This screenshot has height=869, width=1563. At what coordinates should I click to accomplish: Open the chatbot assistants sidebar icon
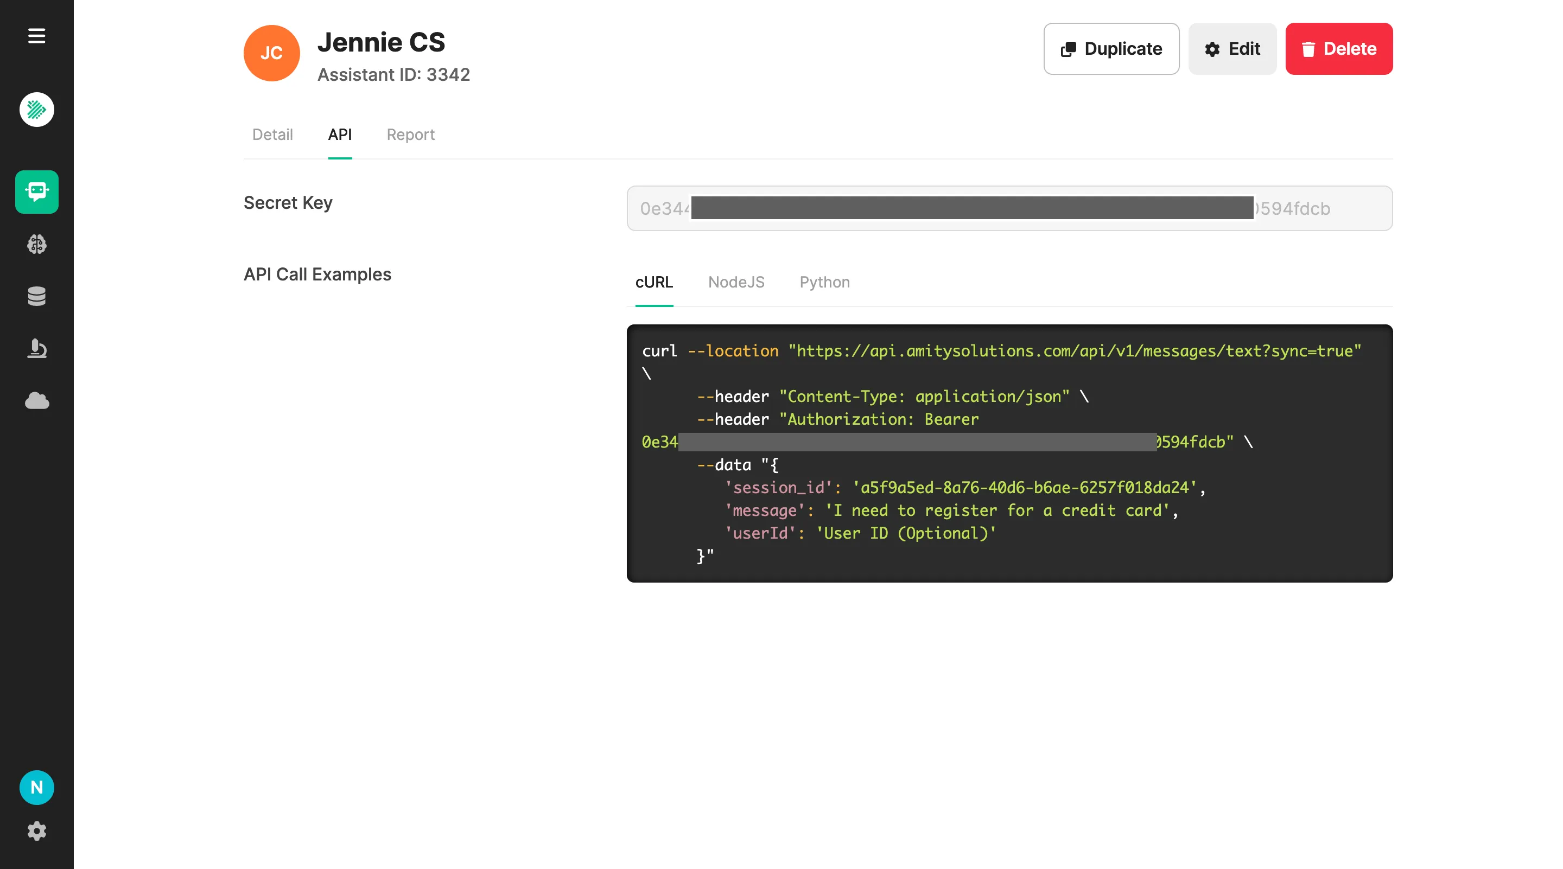(x=36, y=191)
